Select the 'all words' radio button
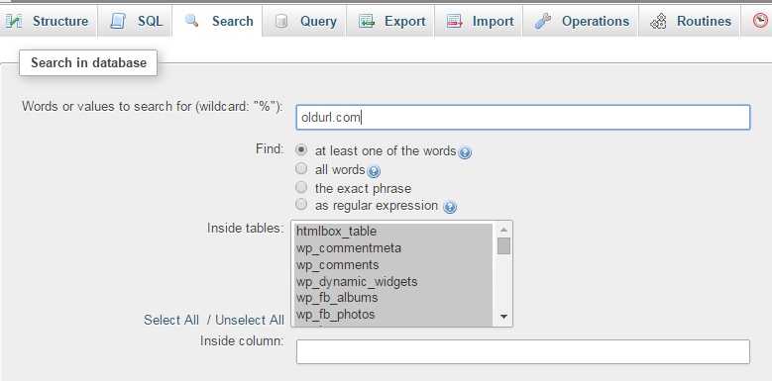Screen dimensions: 772x381 point(301,168)
